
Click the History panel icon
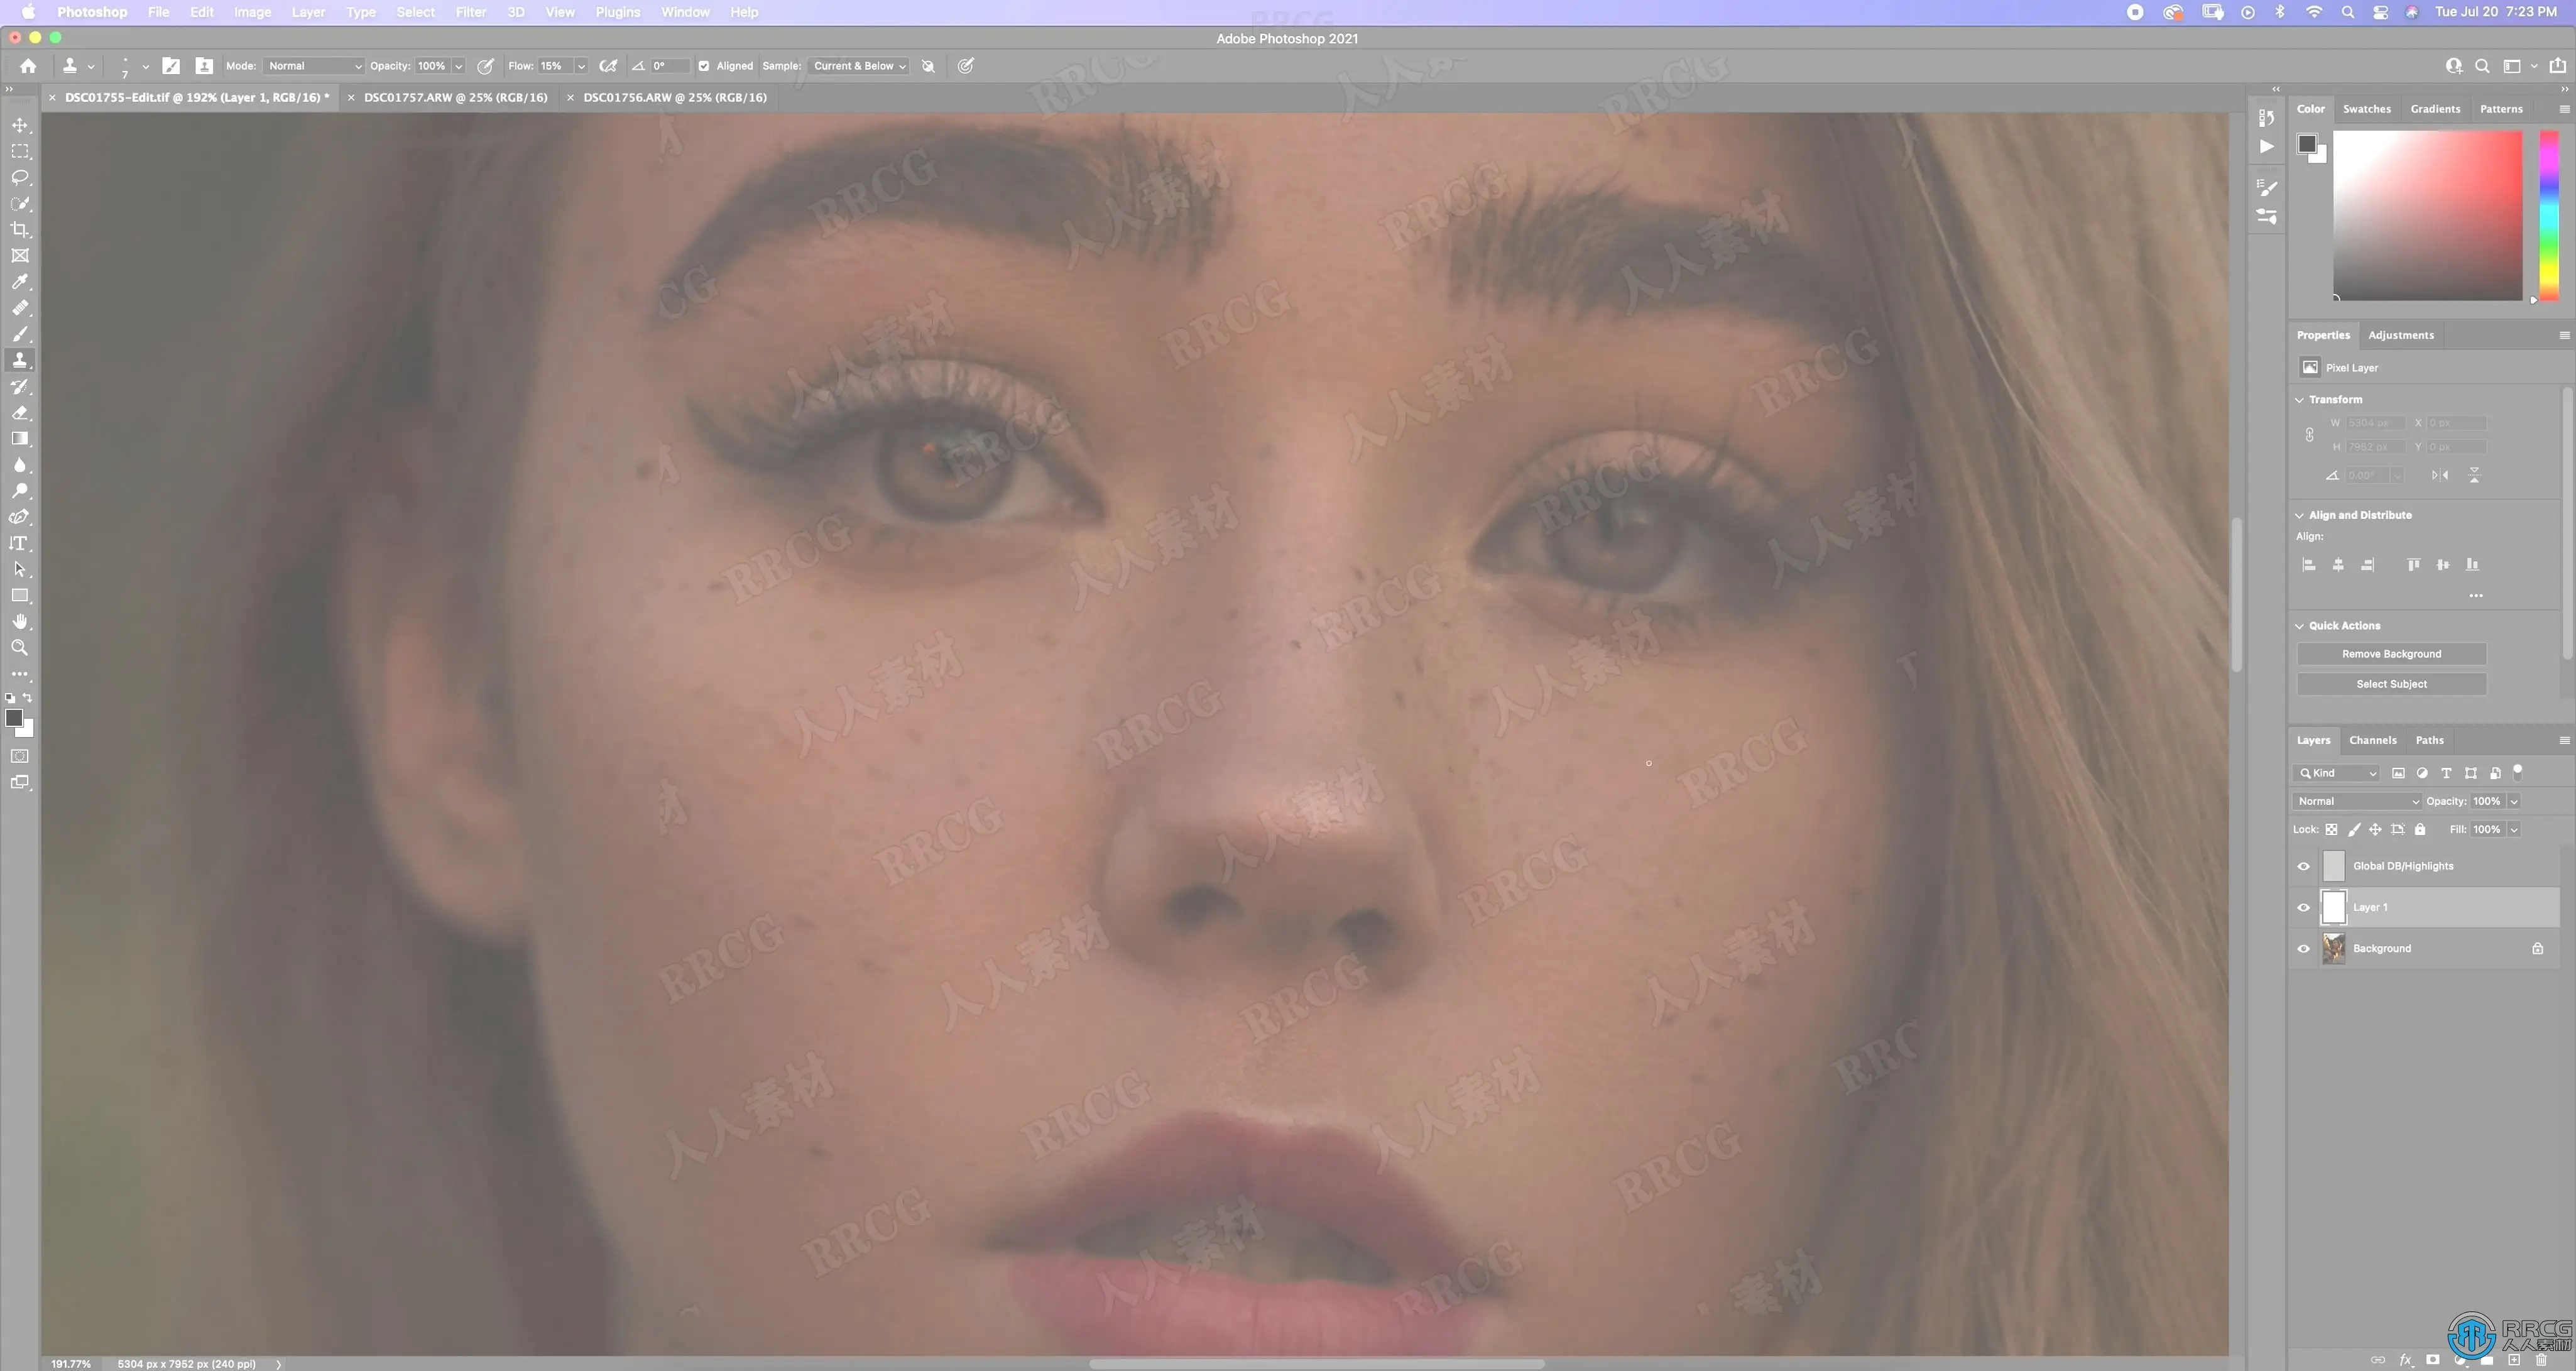click(2267, 118)
